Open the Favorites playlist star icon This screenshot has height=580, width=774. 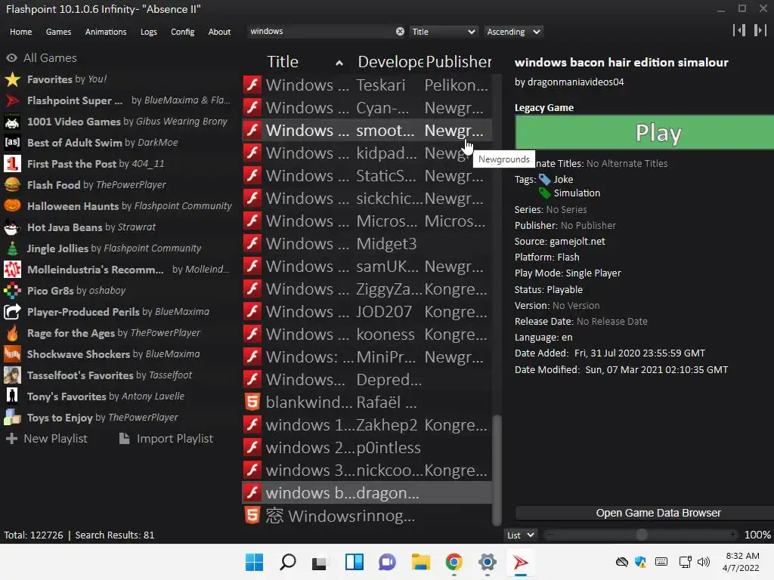pos(12,79)
